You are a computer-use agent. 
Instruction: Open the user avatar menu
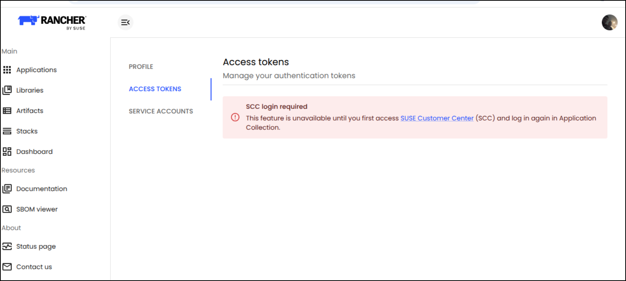coord(610,22)
